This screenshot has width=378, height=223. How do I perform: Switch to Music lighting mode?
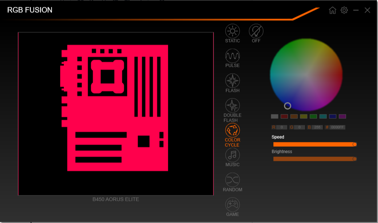coord(232,155)
